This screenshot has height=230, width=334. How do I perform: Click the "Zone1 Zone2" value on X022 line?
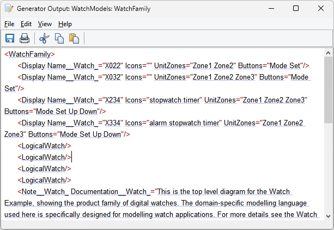click(213, 65)
